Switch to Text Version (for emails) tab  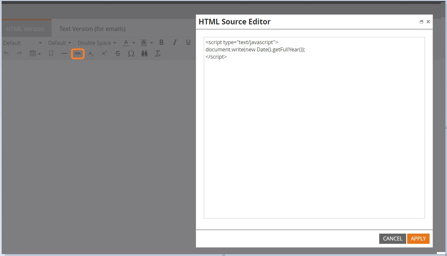point(92,29)
